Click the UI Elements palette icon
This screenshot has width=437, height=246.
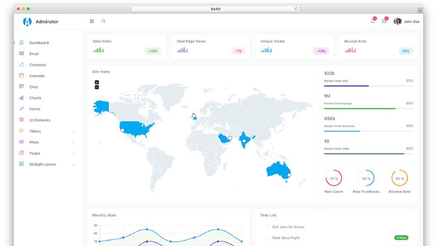tap(21, 120)
